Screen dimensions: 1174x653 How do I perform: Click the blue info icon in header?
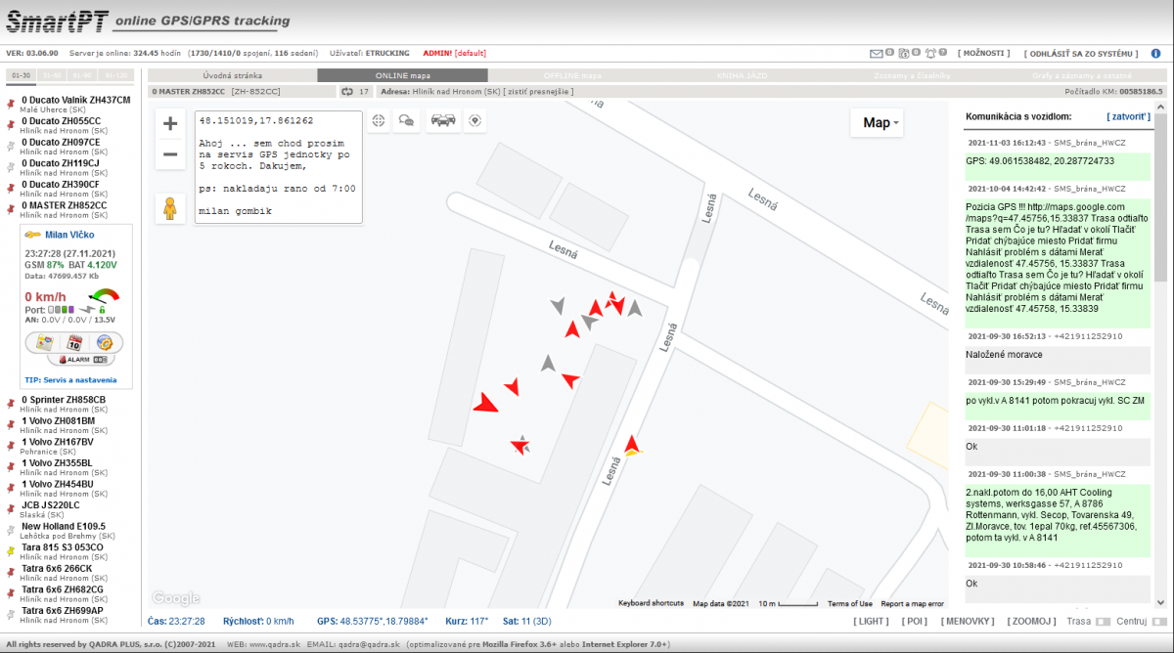pyautogui.click(x=1155, y=53)
